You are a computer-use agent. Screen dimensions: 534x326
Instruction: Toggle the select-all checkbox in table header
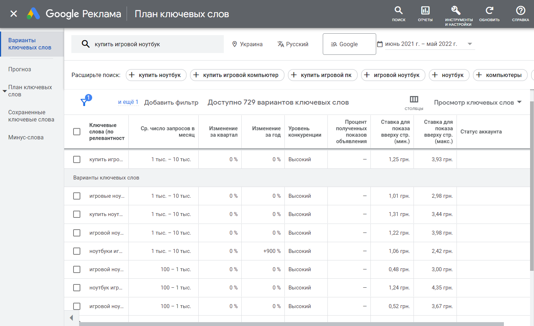click(77, 131)
